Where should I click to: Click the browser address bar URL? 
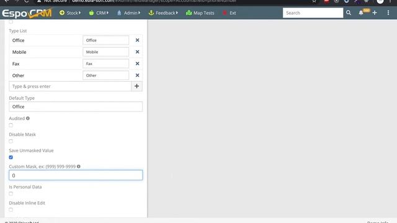tap(154, 1)
